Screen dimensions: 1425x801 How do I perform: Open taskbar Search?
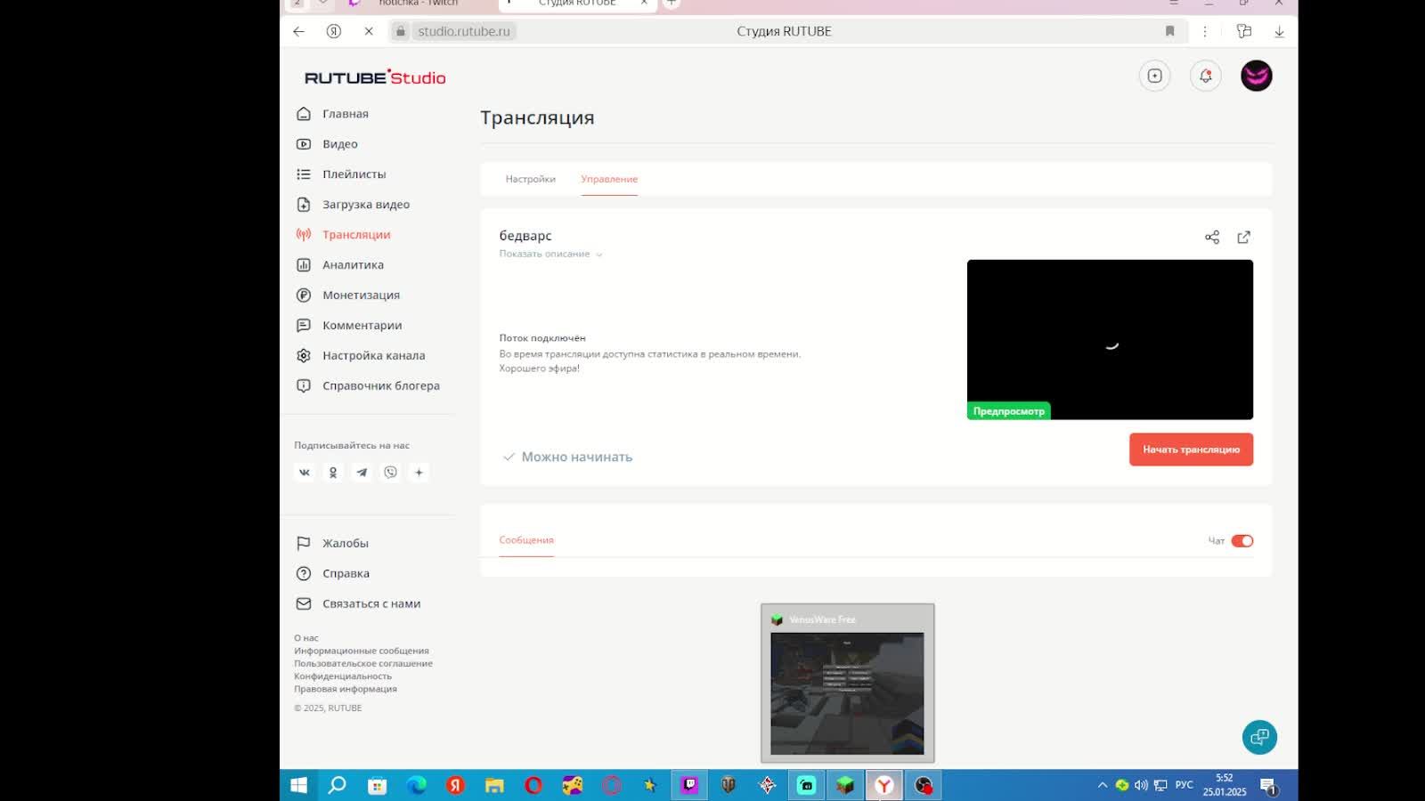coord(338,785)
